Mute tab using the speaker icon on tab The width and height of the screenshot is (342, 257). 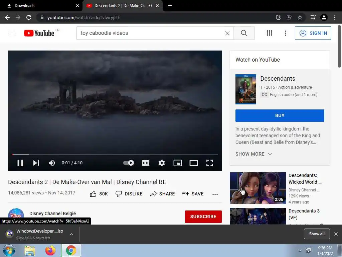click(x=150, y=6)
